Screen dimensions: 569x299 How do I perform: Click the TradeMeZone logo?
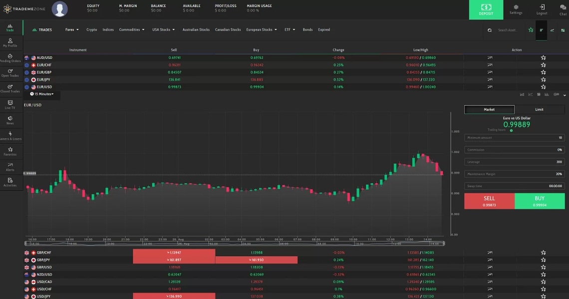click(x=24, y=8)
